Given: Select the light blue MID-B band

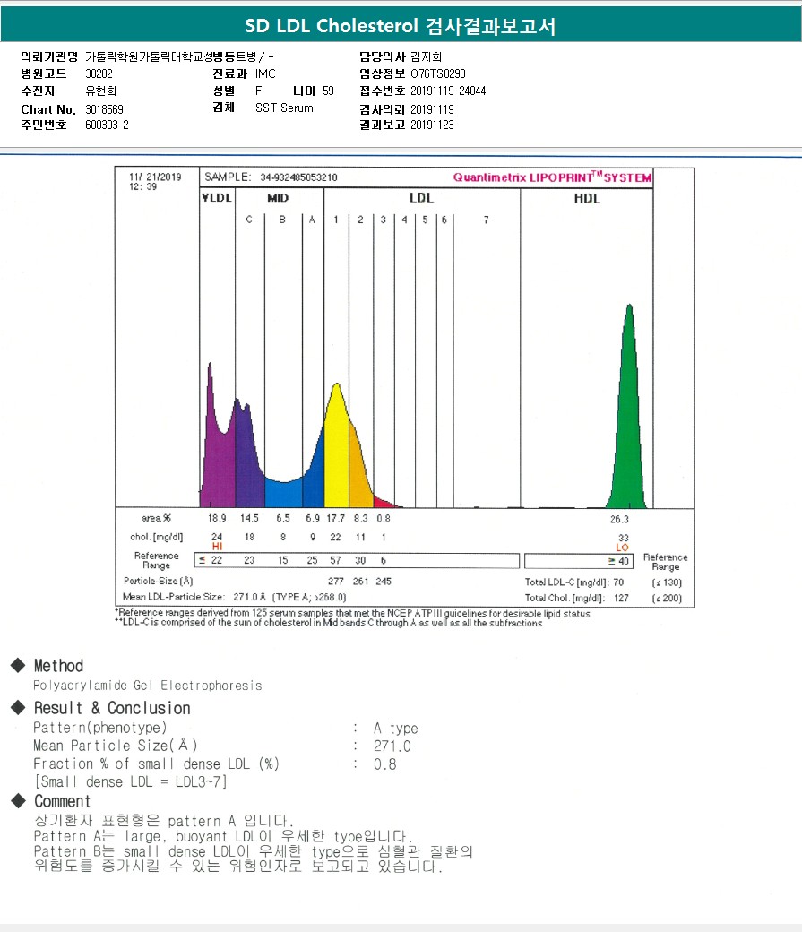Looking at the screenshot, I should 283,494.
